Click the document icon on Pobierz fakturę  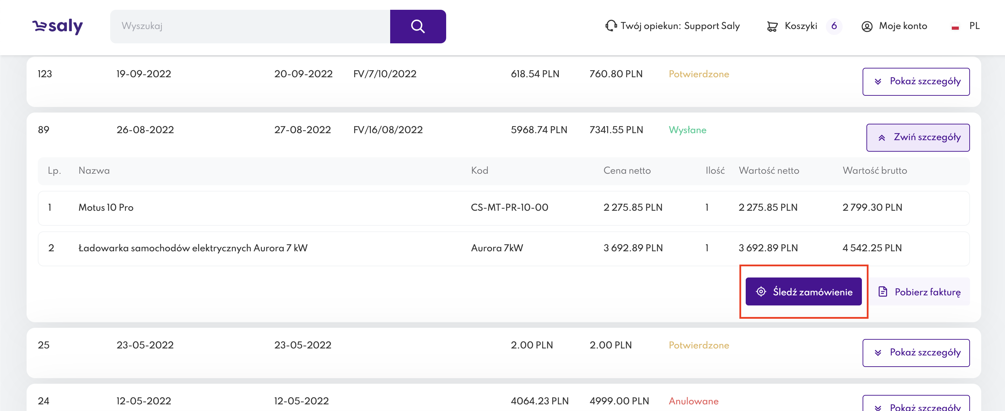883,291
